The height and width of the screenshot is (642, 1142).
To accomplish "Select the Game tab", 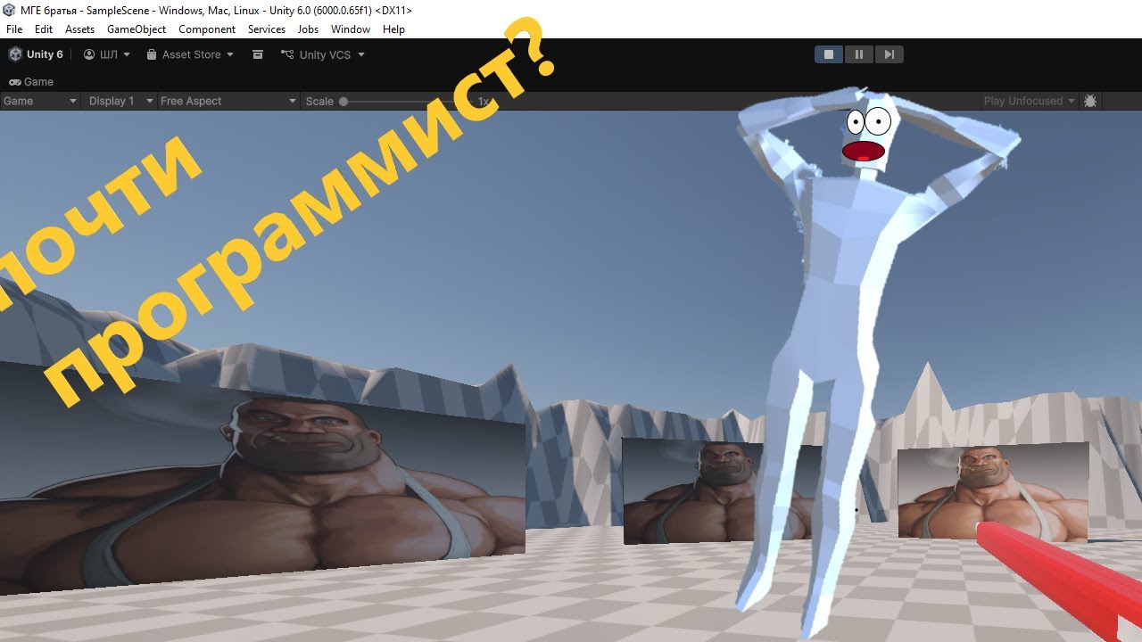I will 31,82.
